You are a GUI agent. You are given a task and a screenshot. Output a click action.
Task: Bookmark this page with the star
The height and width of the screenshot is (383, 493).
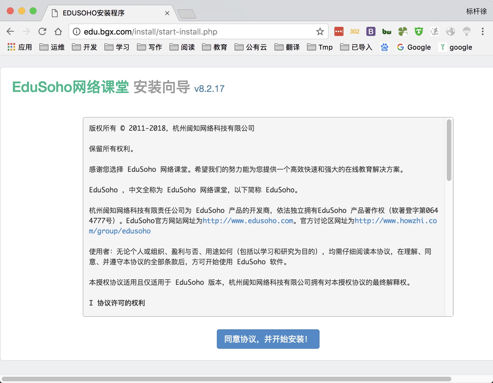tap(320, 31)
